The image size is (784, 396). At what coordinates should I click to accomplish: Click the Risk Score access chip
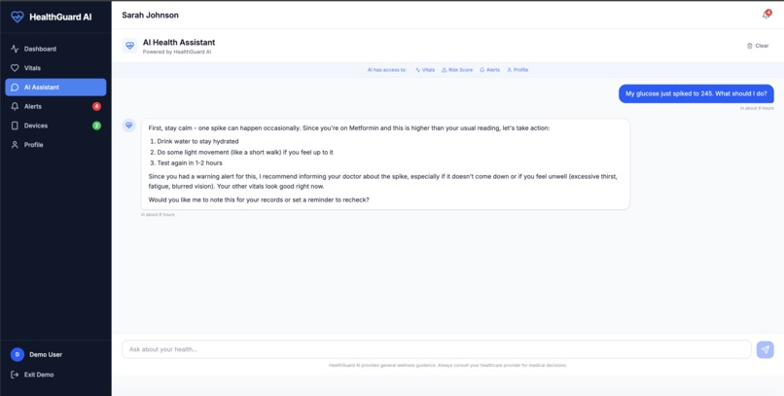point(457,70)
